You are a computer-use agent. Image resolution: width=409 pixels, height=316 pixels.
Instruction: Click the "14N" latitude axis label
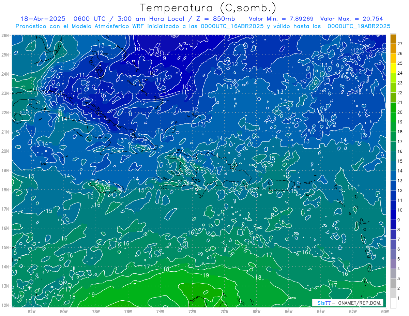(5, 267)
